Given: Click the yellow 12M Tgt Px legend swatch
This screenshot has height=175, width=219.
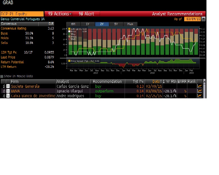Looking at the screenshot, I should [69, 29].
